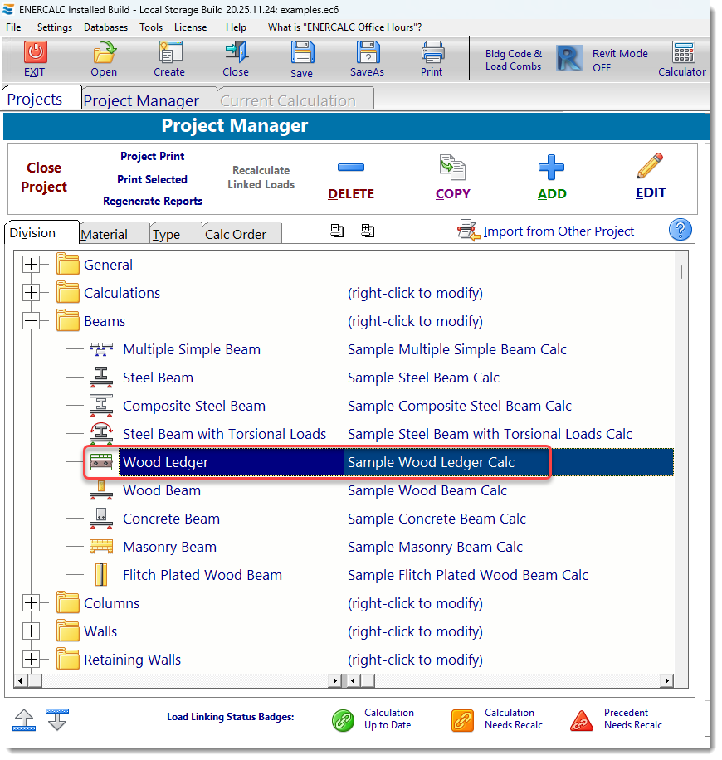Click the Recalculate Linked Loads button
Screen dimensions: 722x760
[261, 179]
